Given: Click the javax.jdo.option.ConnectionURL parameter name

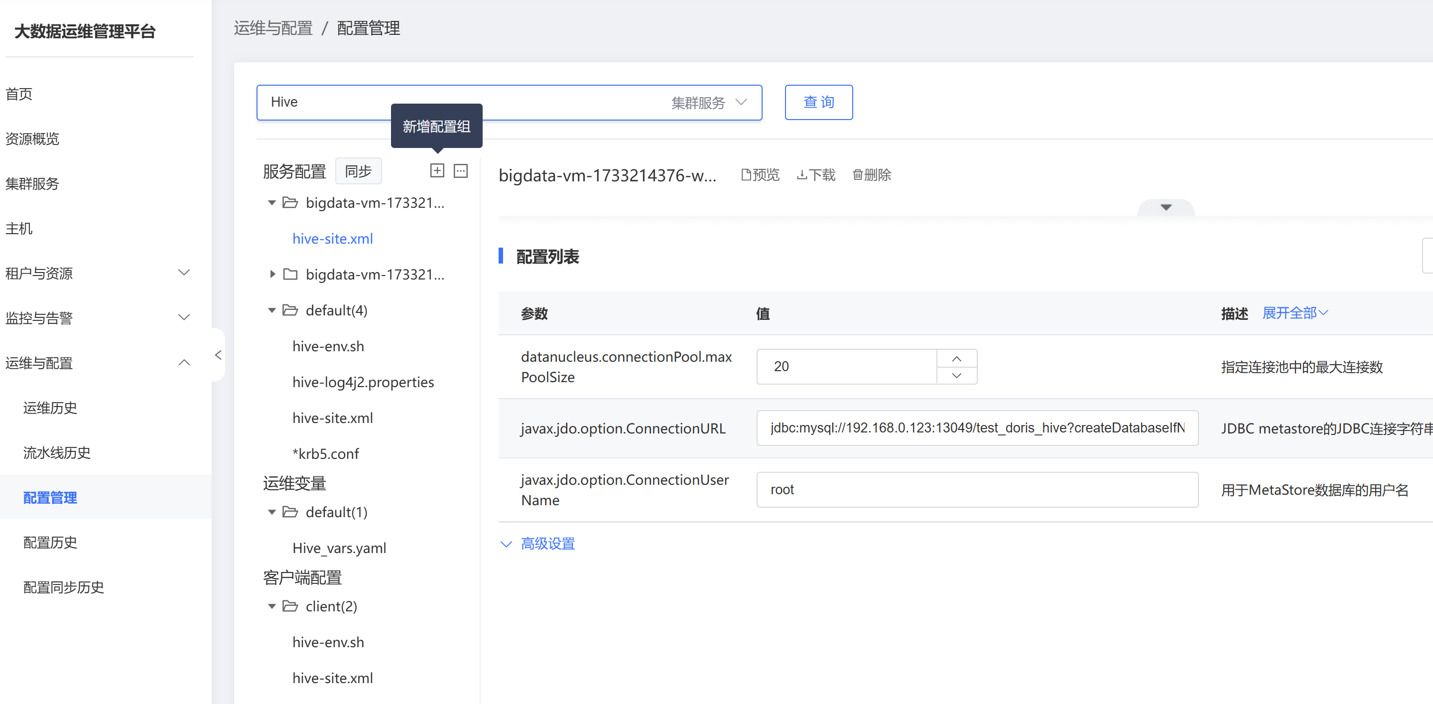Looking at the screenshot, I should coord(623,428).
